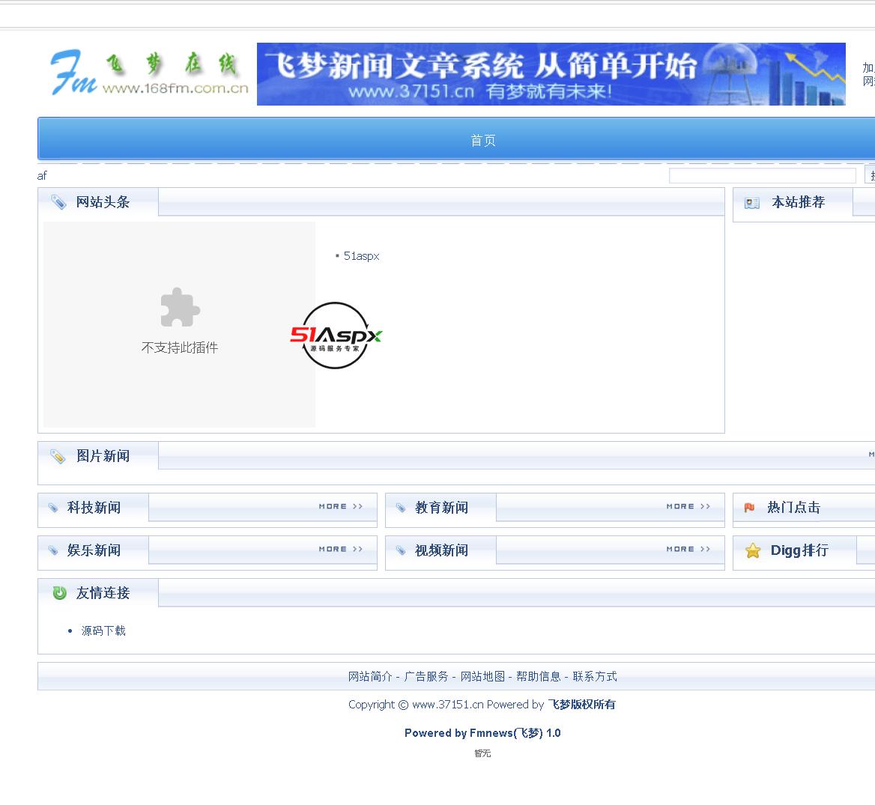Screen dimensions: 875x805
Task: Open MORE for 视频新闻
Action: 688,550
